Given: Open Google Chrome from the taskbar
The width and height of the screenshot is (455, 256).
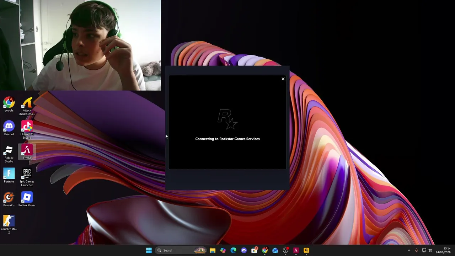Looking at the screenshot, I should pyautogui.click(x=264, y=250).
